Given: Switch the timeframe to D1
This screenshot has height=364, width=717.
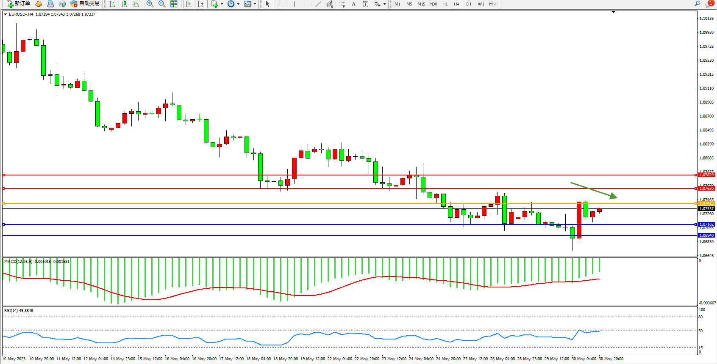Looking at the screenshot, I should (x=469, y=4).
